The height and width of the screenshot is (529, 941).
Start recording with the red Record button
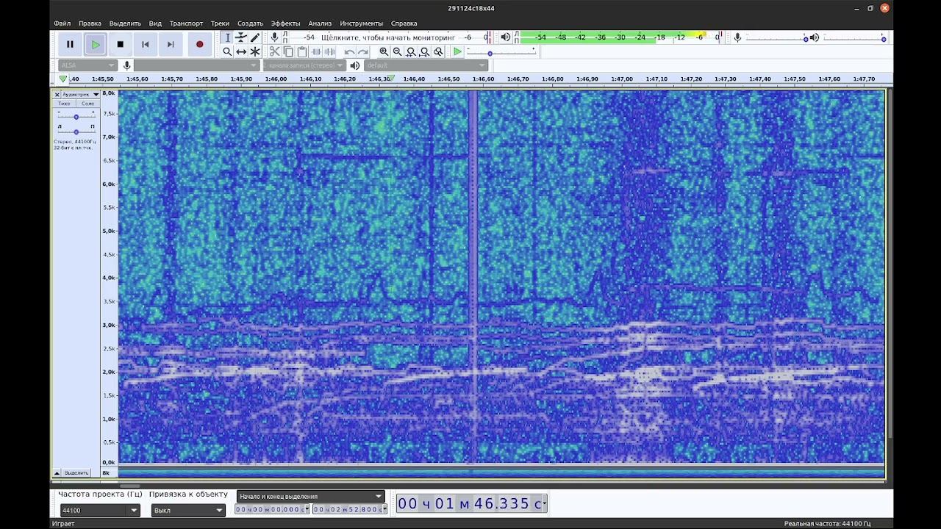point(199,44)
